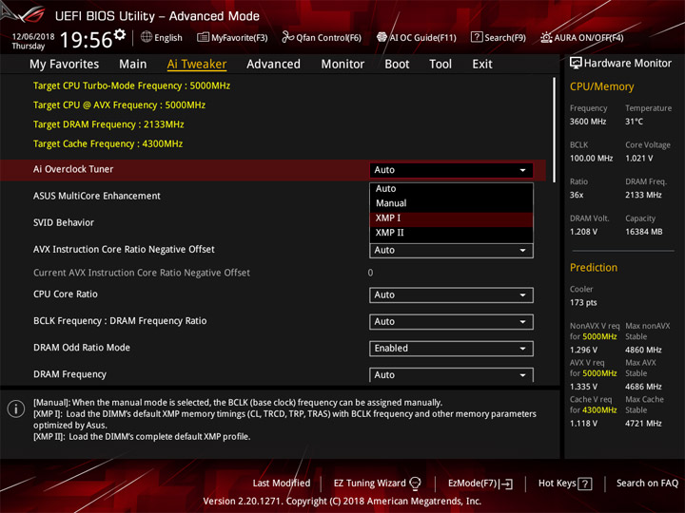Image resolution: width=685 pixels, height=513 pixels.
Task: Switch to Monitor tab
Action: pos(342,65)
